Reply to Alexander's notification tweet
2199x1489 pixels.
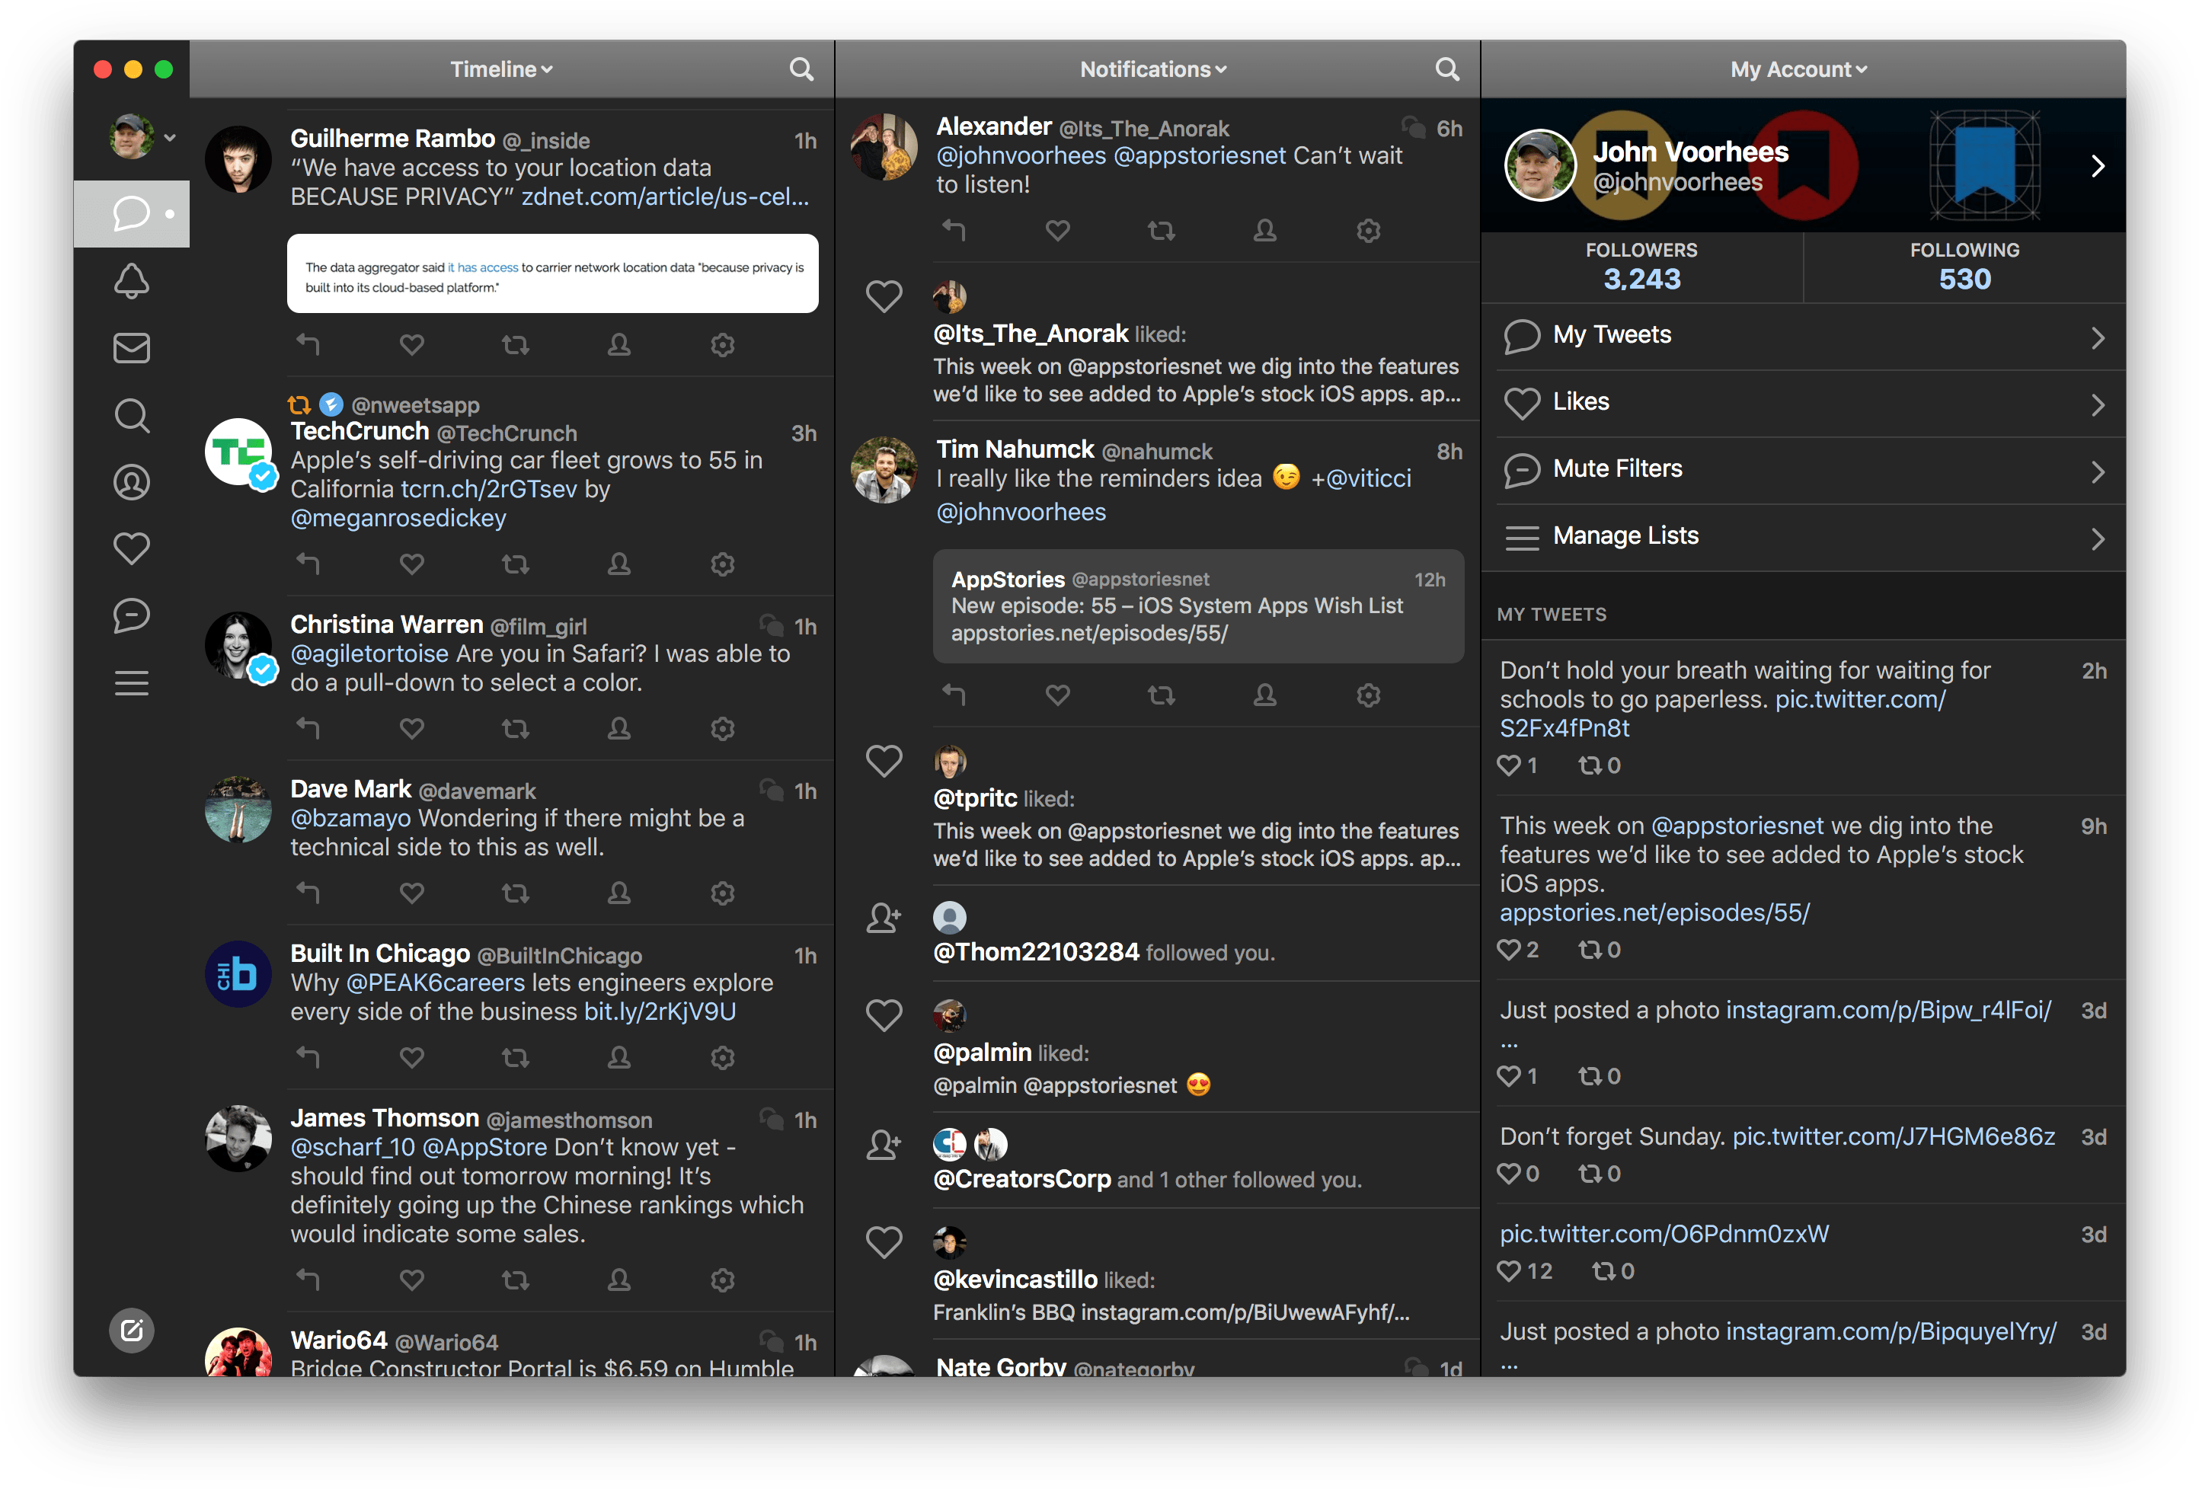(954, 230)
